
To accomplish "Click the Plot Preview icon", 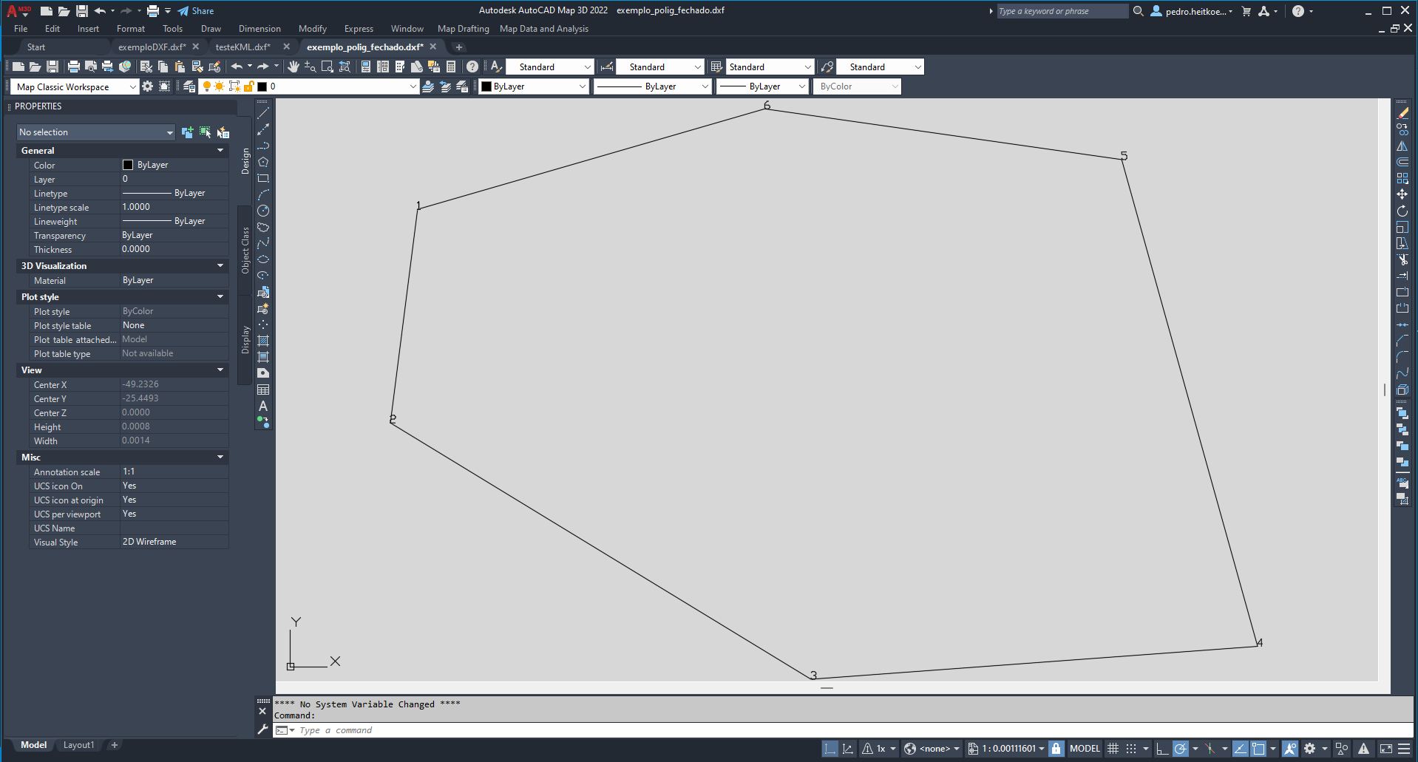I will (90, 67).
